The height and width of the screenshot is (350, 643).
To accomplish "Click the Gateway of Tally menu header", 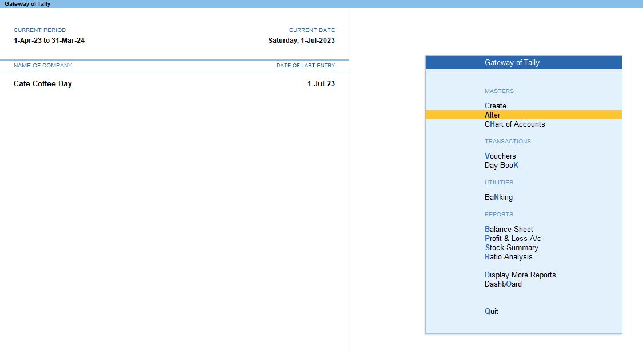I will click(524, 63).
